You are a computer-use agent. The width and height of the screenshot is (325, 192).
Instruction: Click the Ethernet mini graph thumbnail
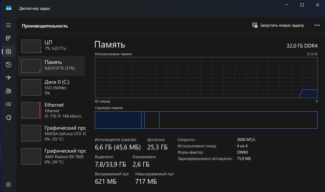point(31,110)
